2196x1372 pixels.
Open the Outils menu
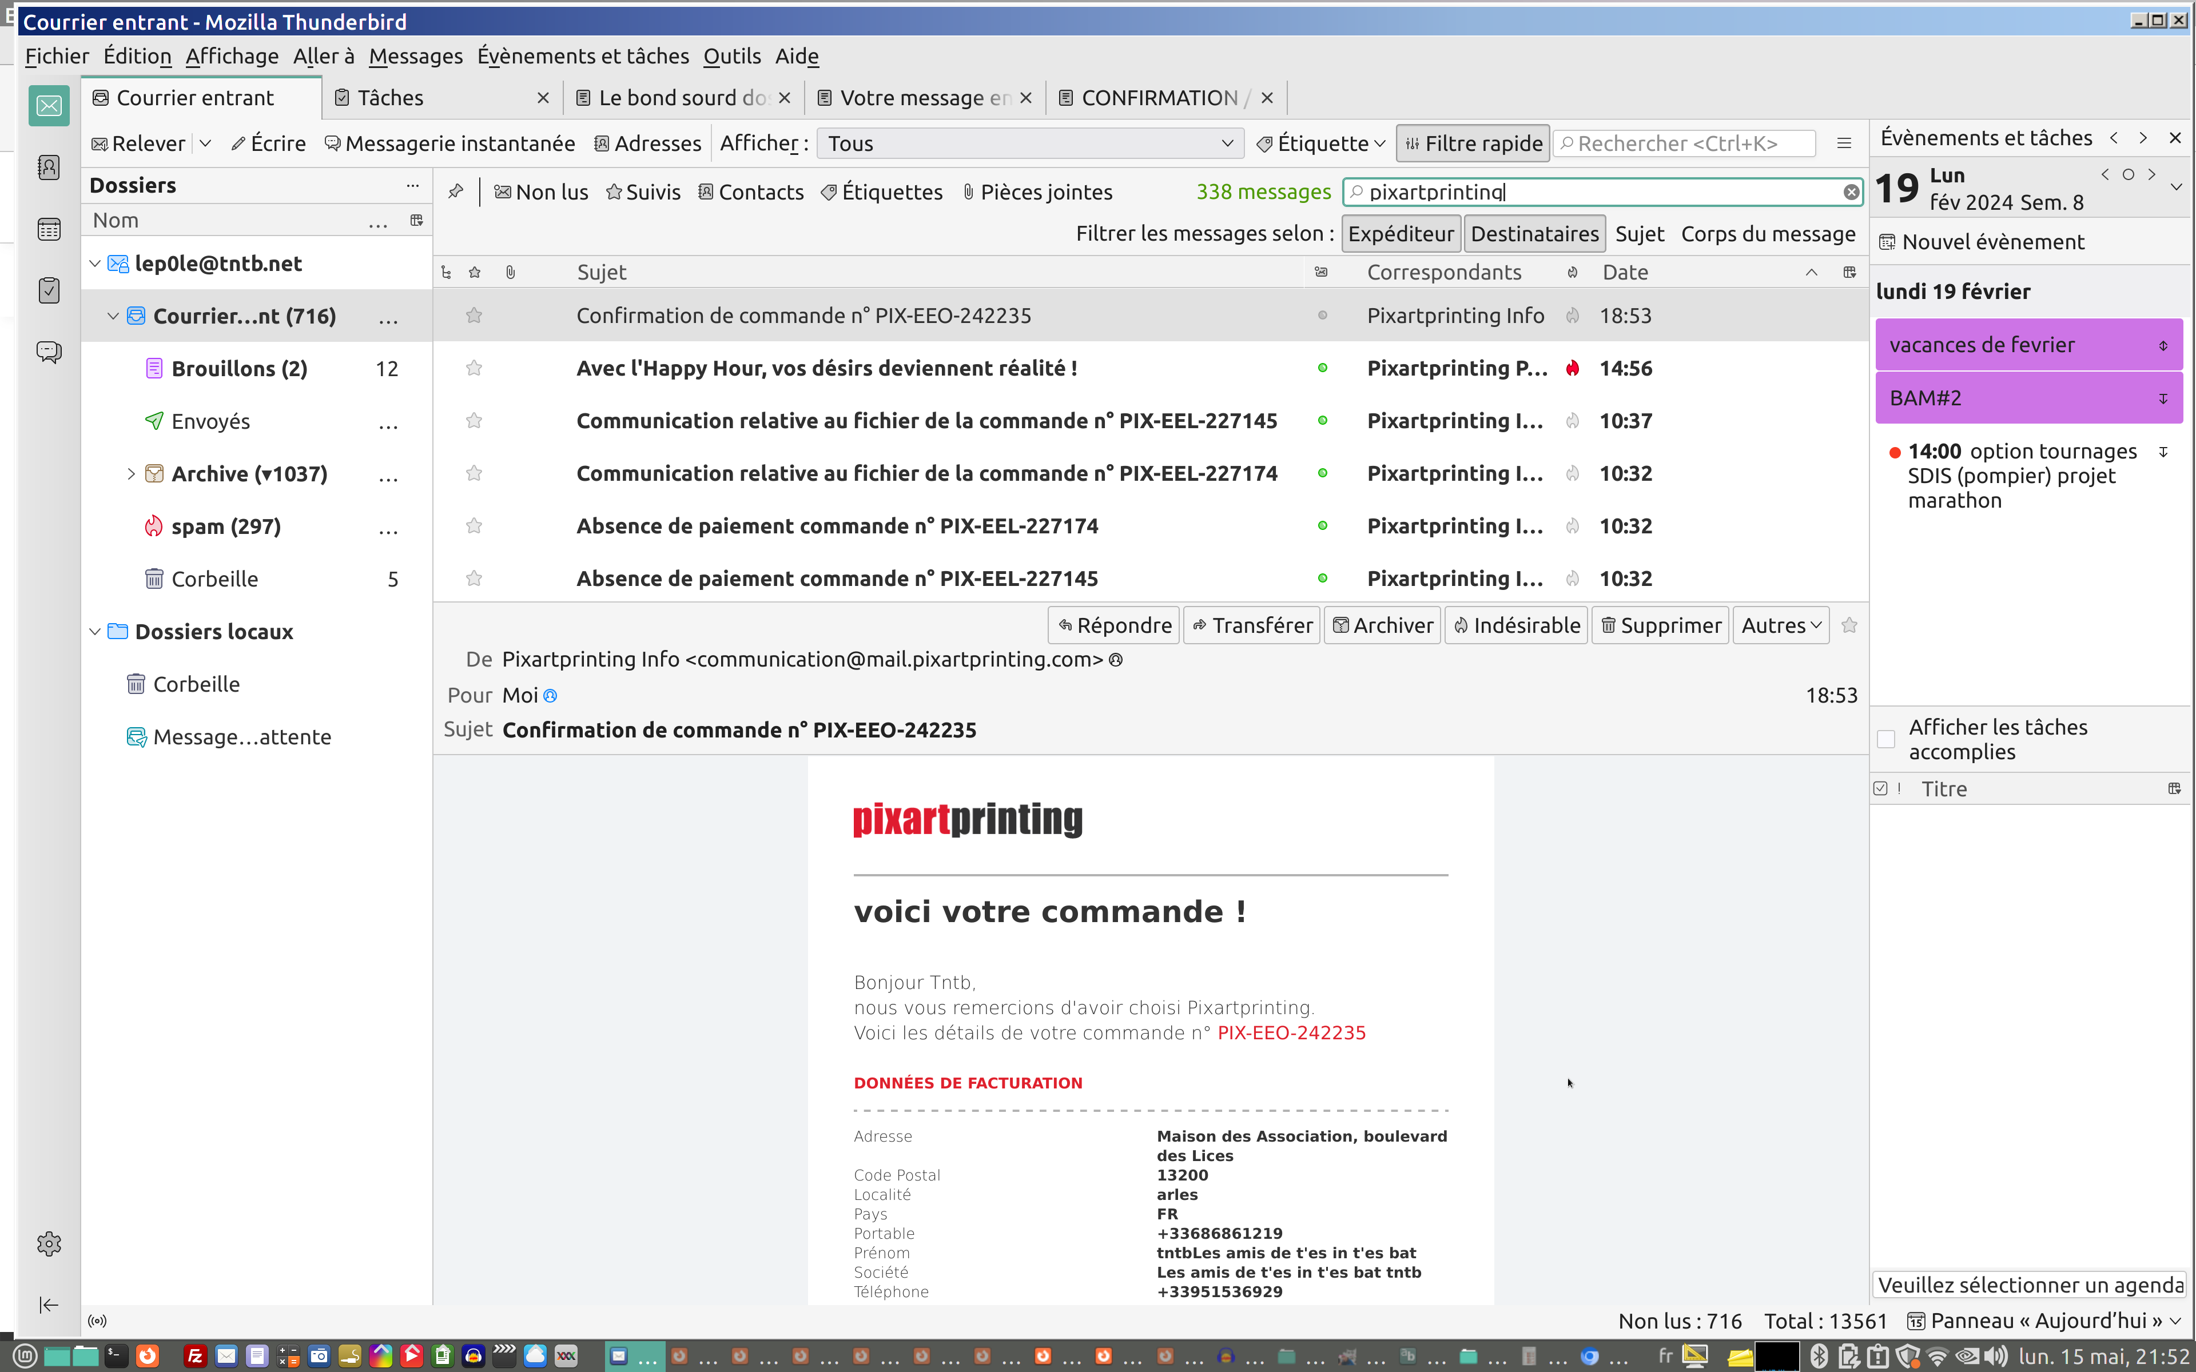[x=731, y=56]
